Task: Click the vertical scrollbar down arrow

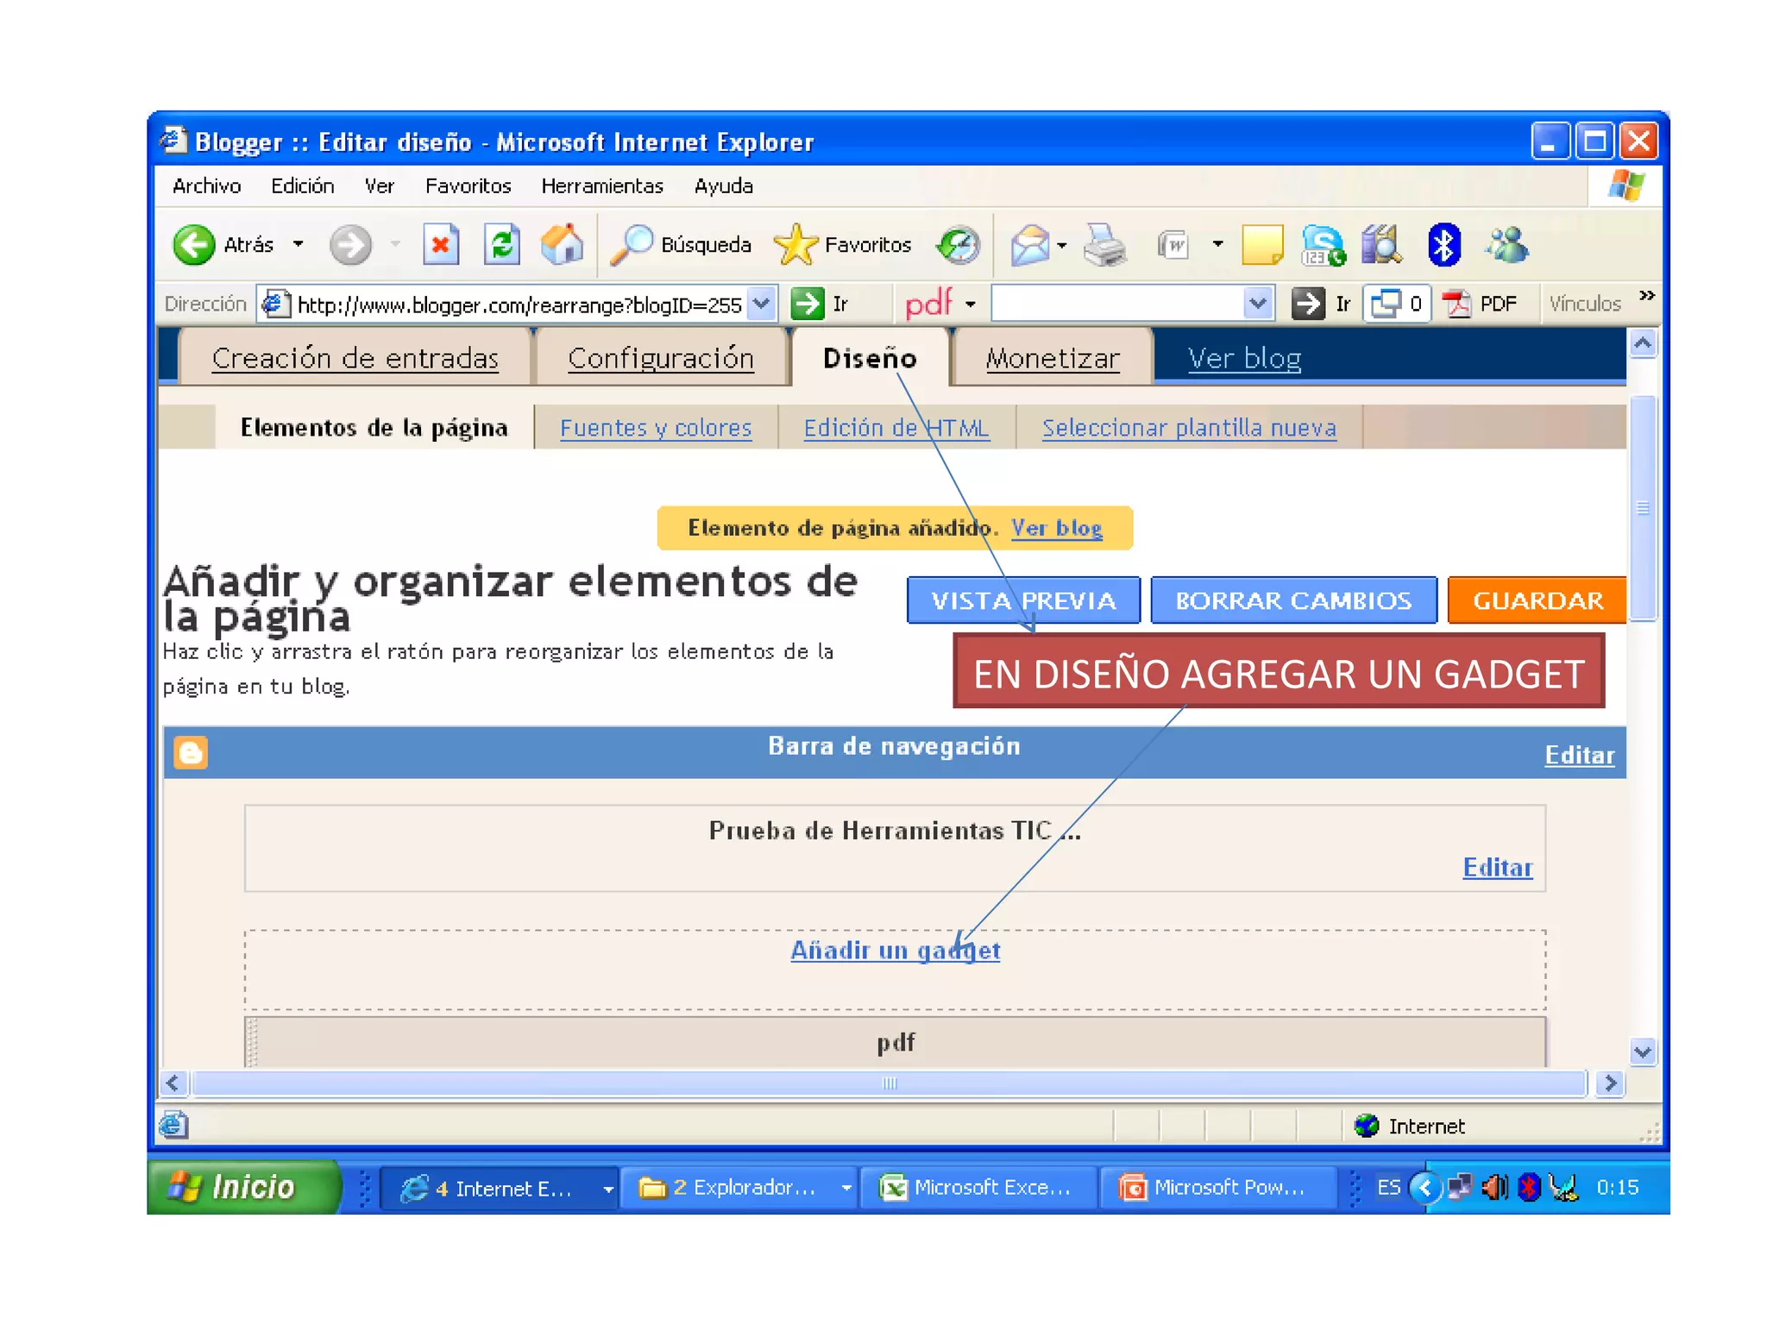Action: [x=1643, y=1052]
